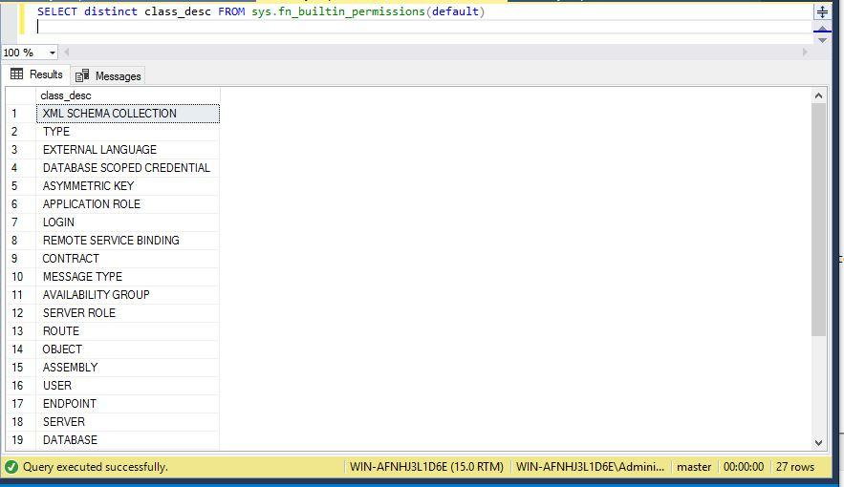
Task: Click the green query success check icon
Action: coord(11,467)
